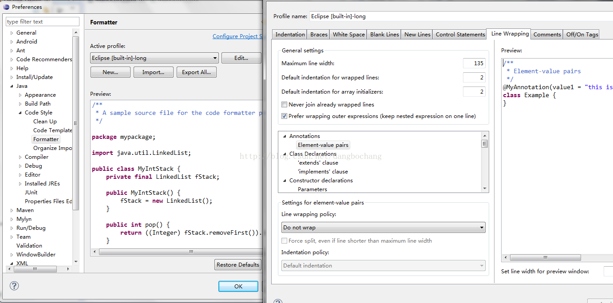Open the Control Statements tab
613x303 pixels.
coord(460,35)
